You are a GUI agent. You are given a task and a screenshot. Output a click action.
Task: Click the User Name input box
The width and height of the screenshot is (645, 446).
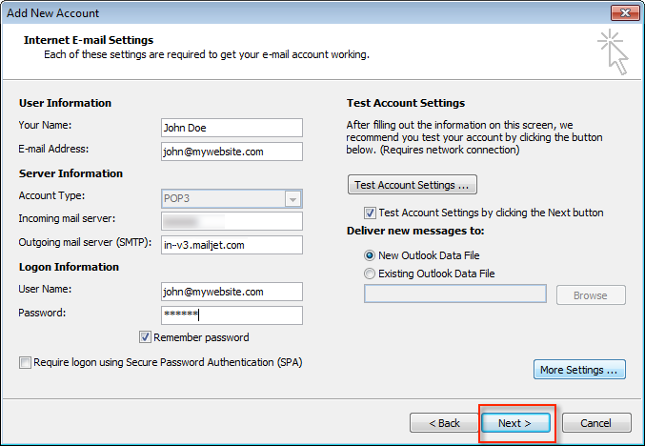point(232,292)
